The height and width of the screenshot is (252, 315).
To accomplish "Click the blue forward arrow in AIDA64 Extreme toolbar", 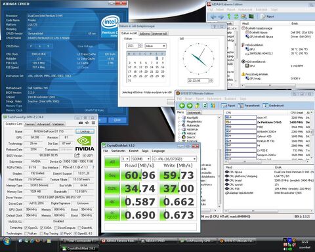I will pyautogui.click(x=221, y=16).
